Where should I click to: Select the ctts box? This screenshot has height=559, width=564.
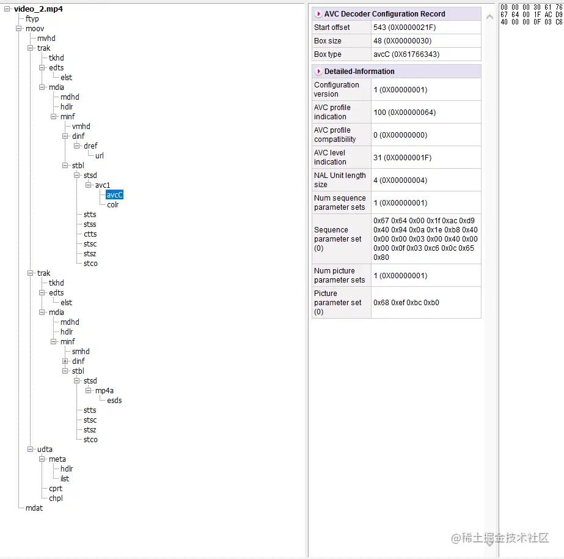click(90, 234)
